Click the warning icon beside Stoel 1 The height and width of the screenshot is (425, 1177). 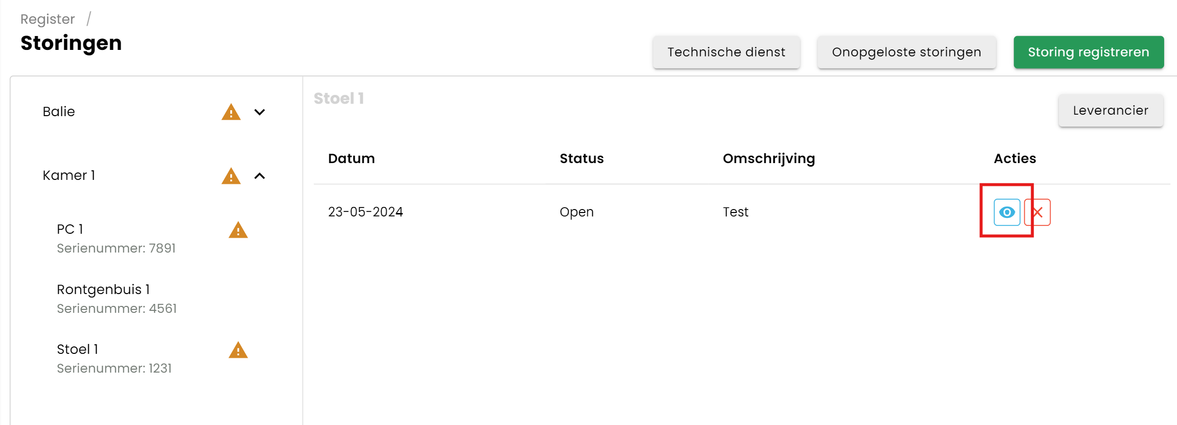238,350
